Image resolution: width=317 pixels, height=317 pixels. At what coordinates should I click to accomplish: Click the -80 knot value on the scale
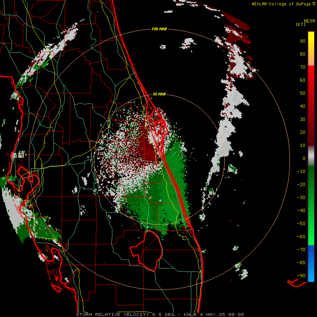[x=301, y=263]
